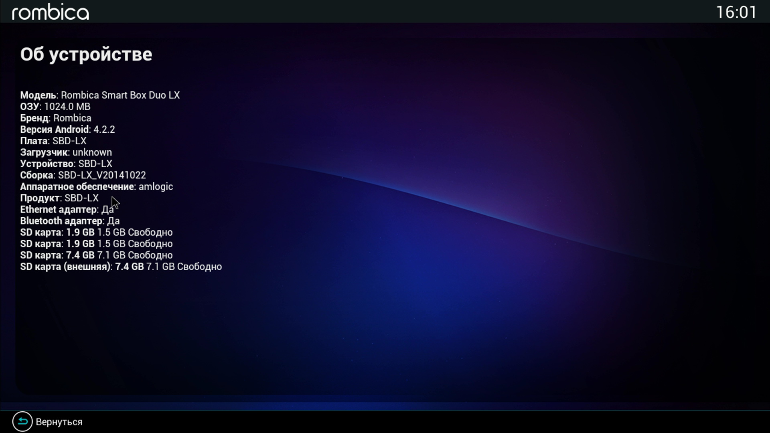Viewport: 770px width, 433px height.
Task: Click the Bluetooth адаптер entry
Action: point(70,221)
